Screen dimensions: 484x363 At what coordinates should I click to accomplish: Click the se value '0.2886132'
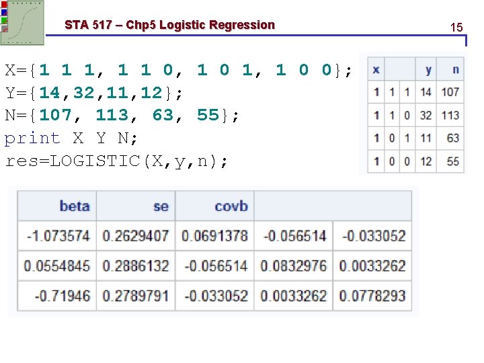pos(136,266)
